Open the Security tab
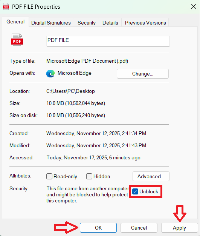The width and height of the screenshot is (200, 236). tap(87, 23)
